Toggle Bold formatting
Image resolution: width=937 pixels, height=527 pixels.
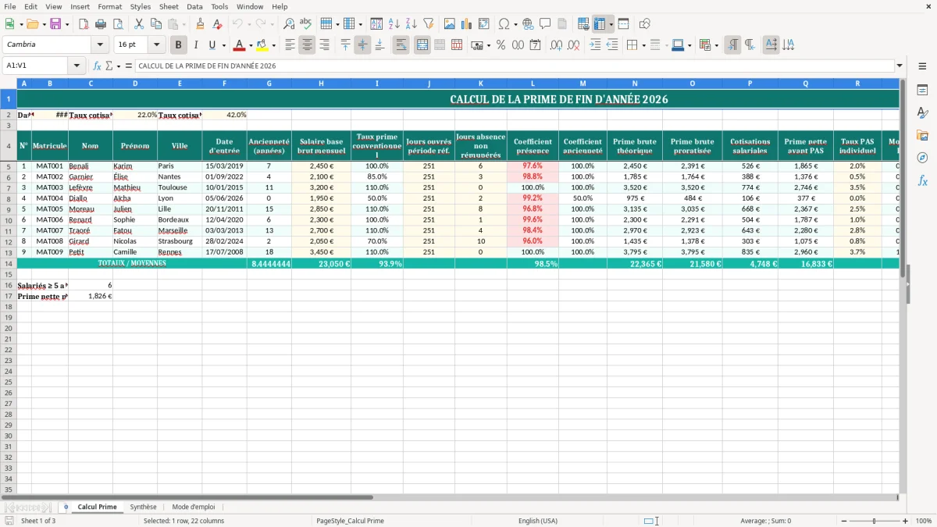(x=179, y=45)
